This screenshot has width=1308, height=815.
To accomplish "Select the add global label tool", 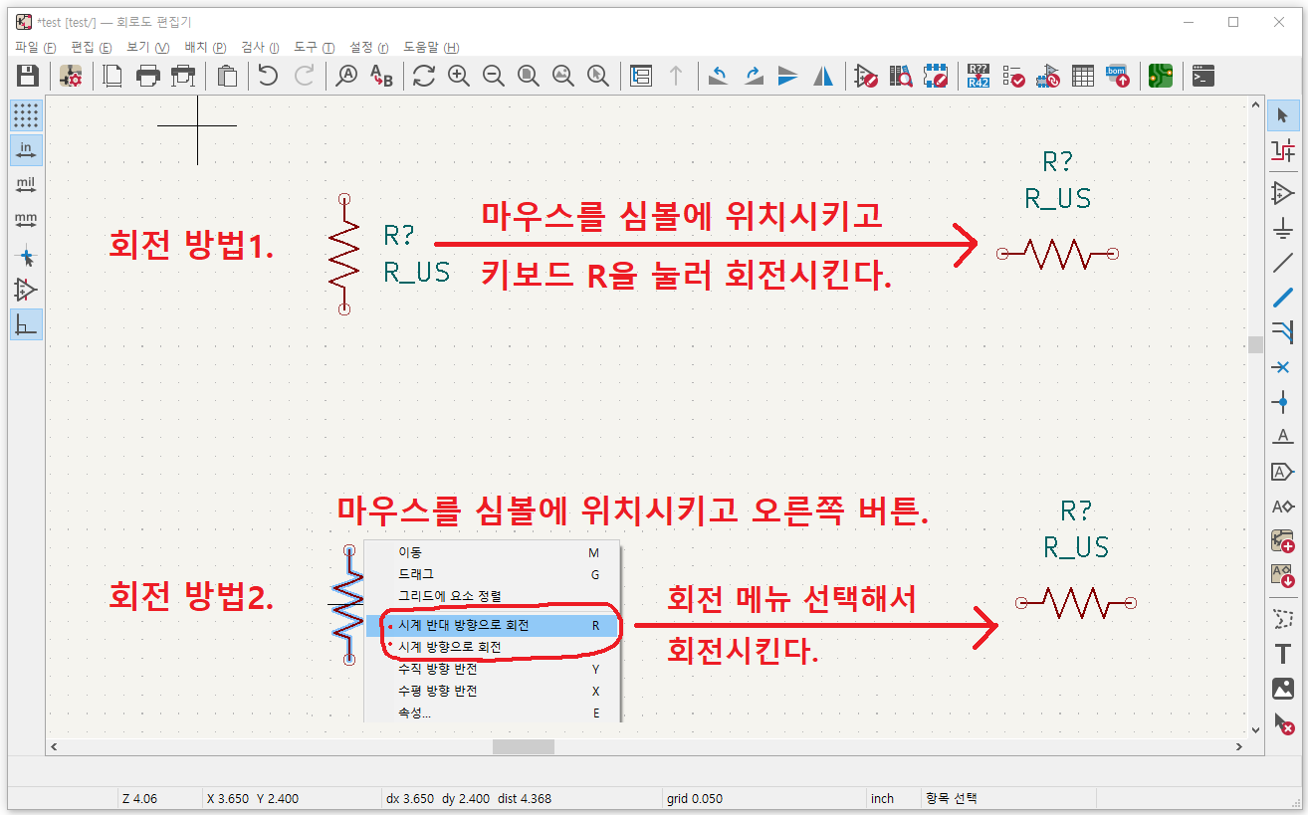I will 1283,472.
